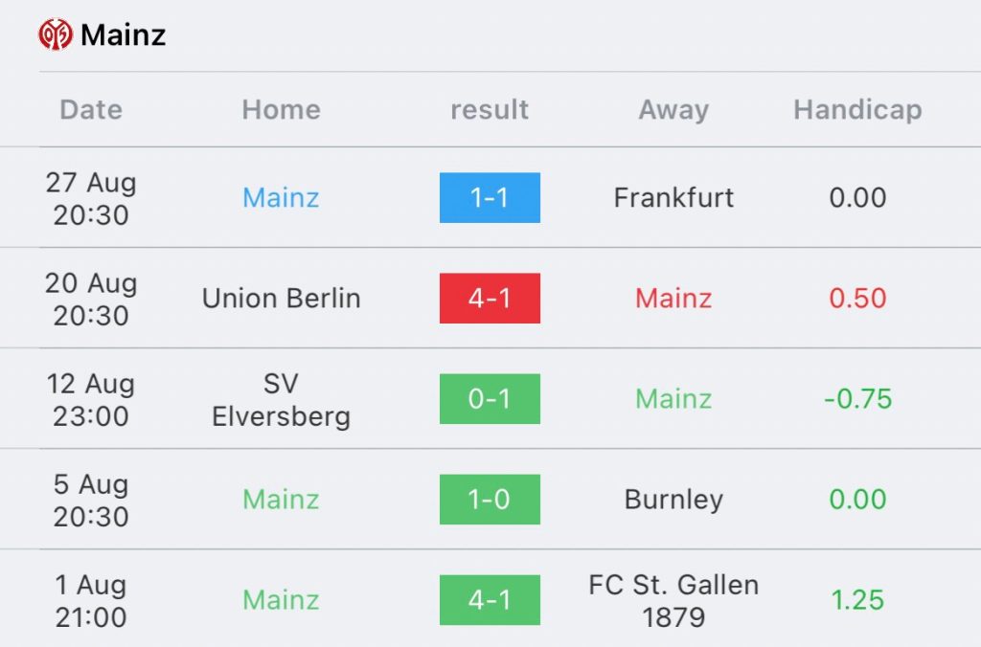
Task: Click the -0.75 handicap value
Action: coord(857,399)
